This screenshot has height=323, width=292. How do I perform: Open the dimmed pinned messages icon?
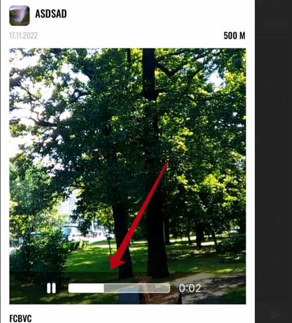276,25
